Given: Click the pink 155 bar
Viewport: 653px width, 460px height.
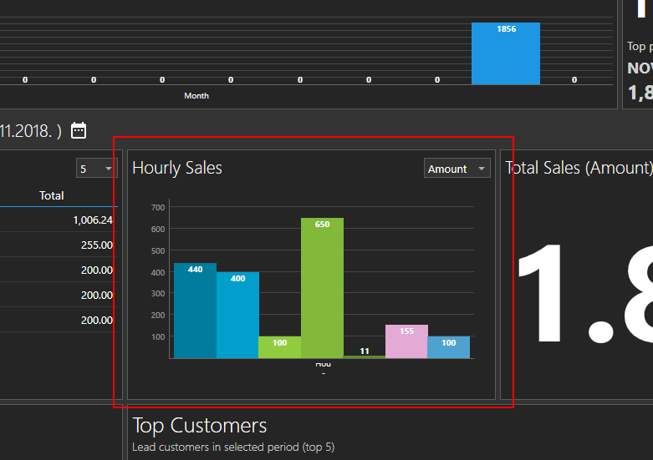Looking at the screenshot, I should [406, 341].
